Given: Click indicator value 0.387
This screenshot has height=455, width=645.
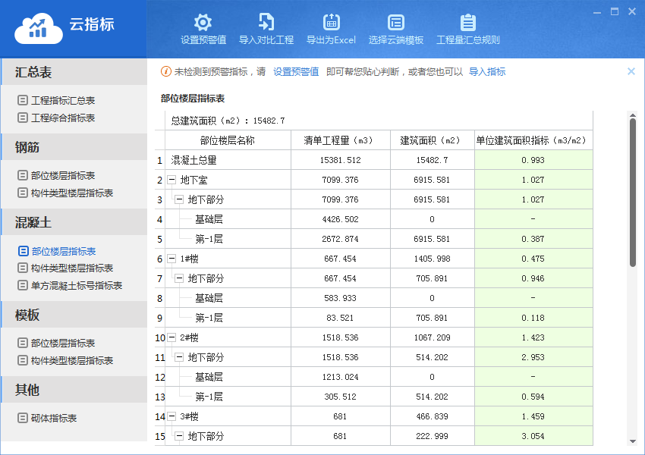Looking at the screenshot, I should [x=533, y=239].
